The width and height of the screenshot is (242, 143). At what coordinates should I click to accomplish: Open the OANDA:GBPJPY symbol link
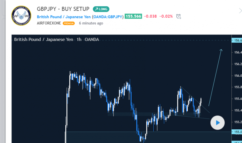click(x=108, y=16)
